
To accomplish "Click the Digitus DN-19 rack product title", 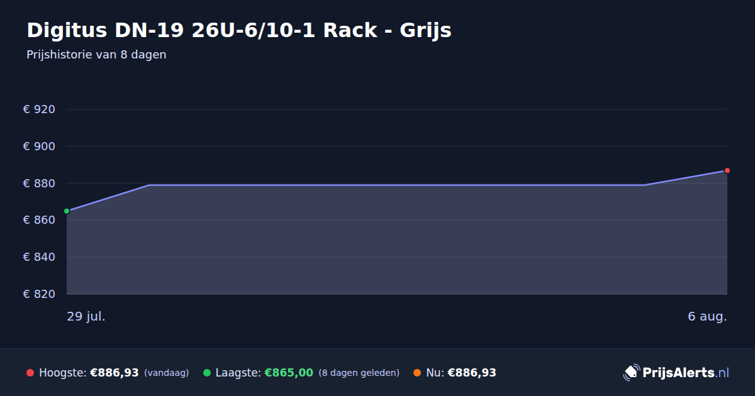I will 239,30.
